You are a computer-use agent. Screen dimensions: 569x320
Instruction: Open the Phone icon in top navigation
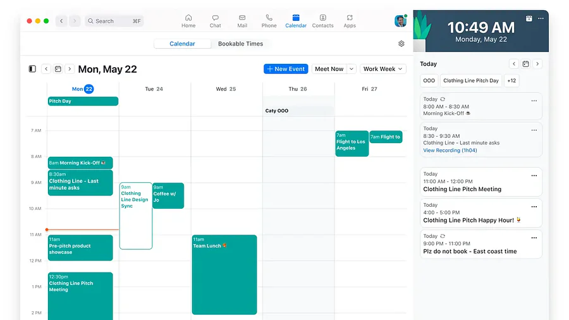coord(269,21)
